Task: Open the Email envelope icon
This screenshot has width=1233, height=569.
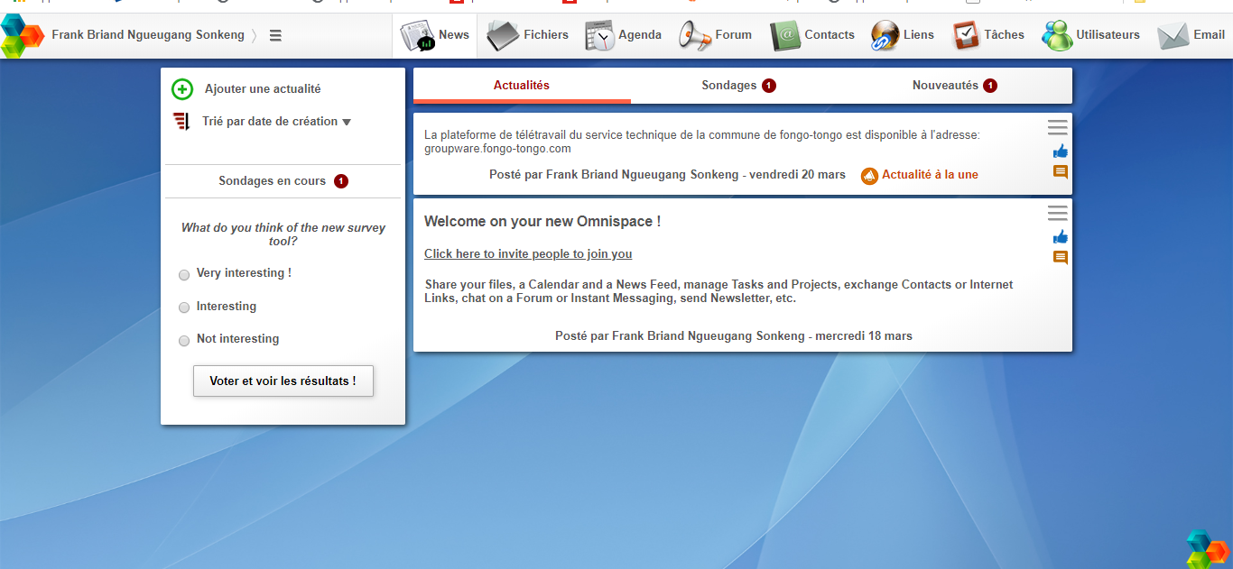Action: point(1173,35)
